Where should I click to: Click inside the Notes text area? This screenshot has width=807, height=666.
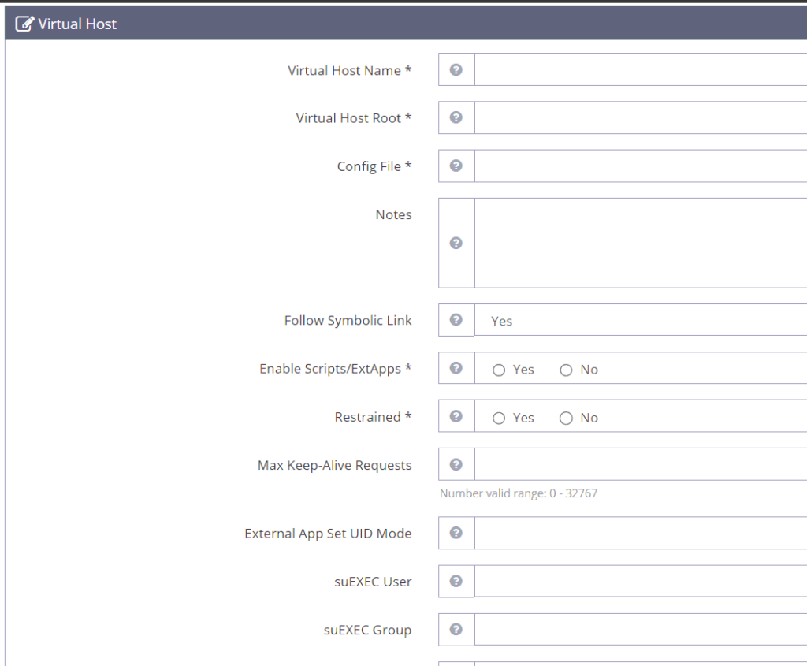coord(641,243)
